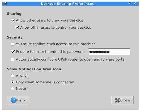Click the Desktop Sharing Preferences title bar
This screenshot has width=141, height=111.
pyautogui.click(x=67, y=4)
